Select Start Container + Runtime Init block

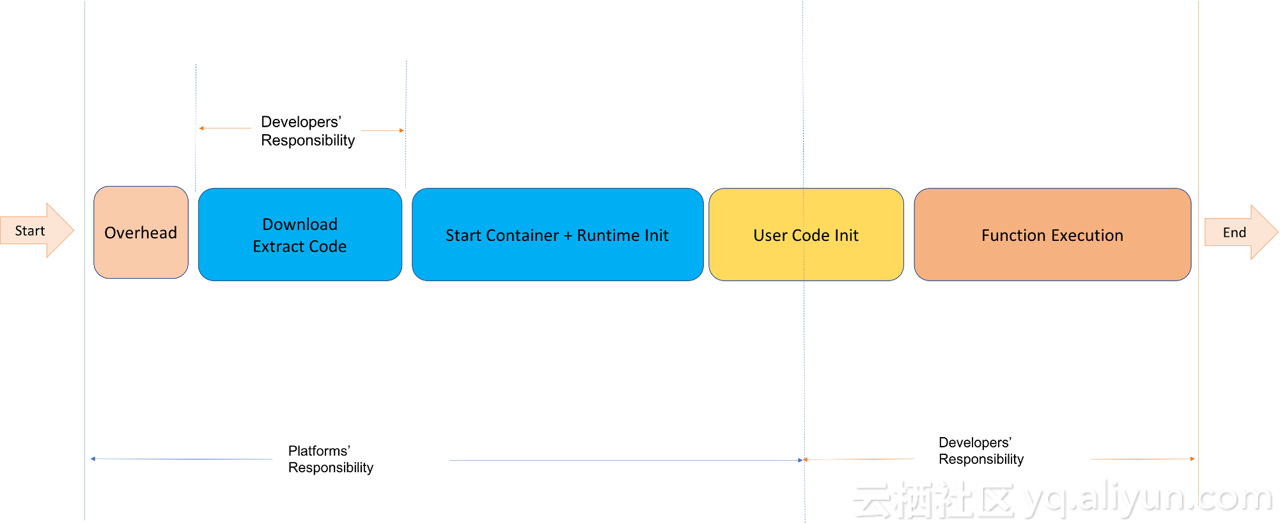pyautogui.click(x=558, y=235)
